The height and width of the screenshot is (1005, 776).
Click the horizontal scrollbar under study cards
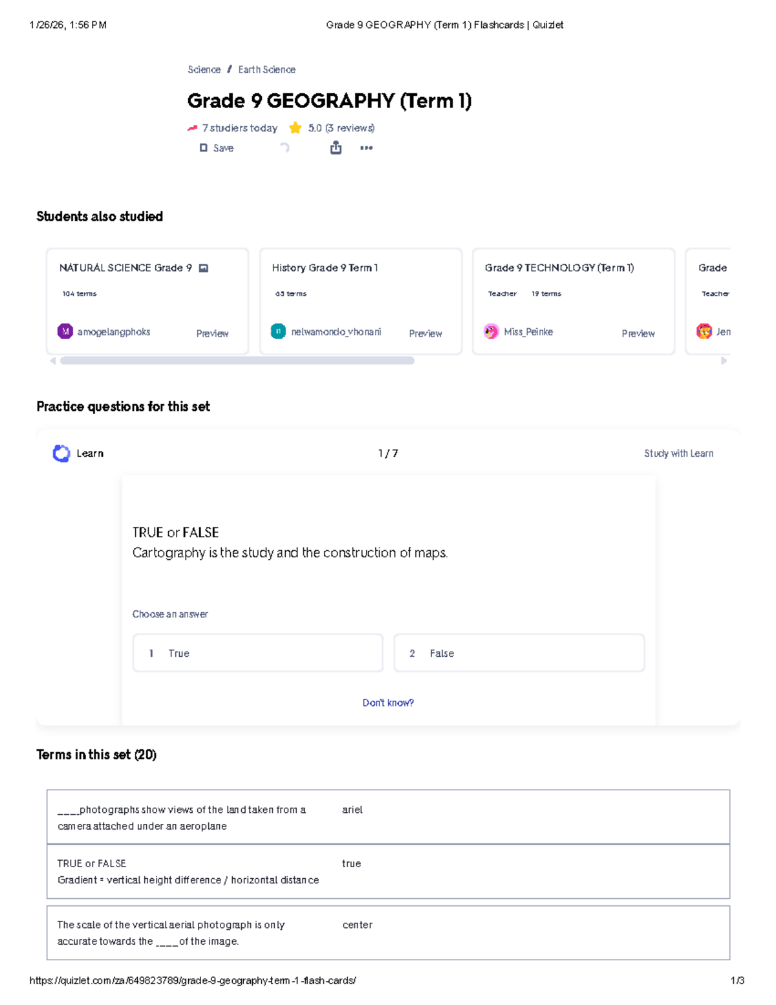(237, 361)
